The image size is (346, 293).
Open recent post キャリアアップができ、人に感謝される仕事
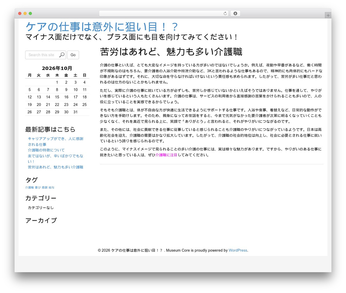(55, 141)
